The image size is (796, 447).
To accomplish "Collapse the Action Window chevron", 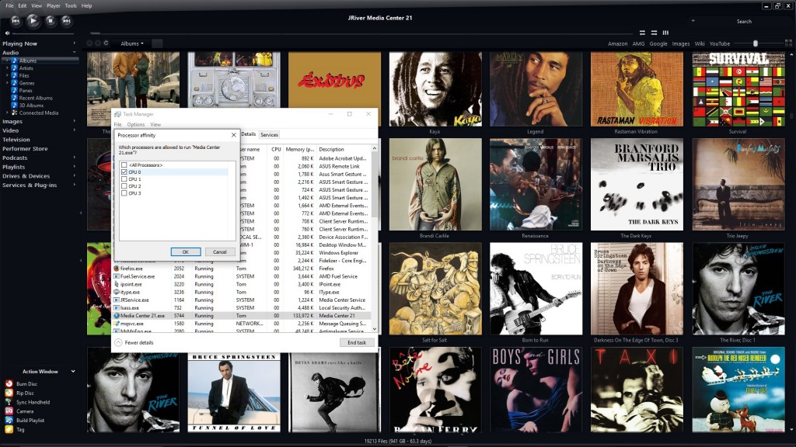I will point(73,372).
